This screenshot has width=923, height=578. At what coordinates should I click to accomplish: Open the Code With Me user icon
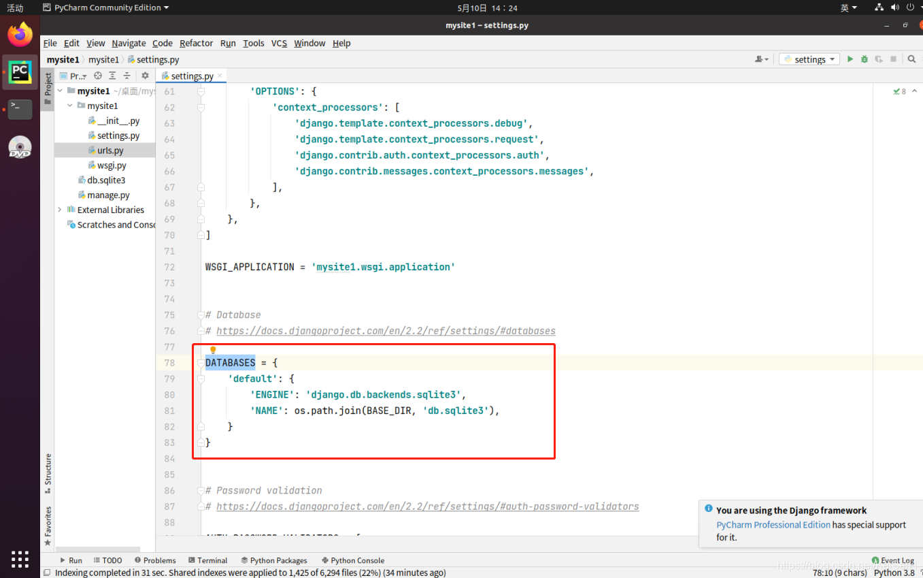761,59
